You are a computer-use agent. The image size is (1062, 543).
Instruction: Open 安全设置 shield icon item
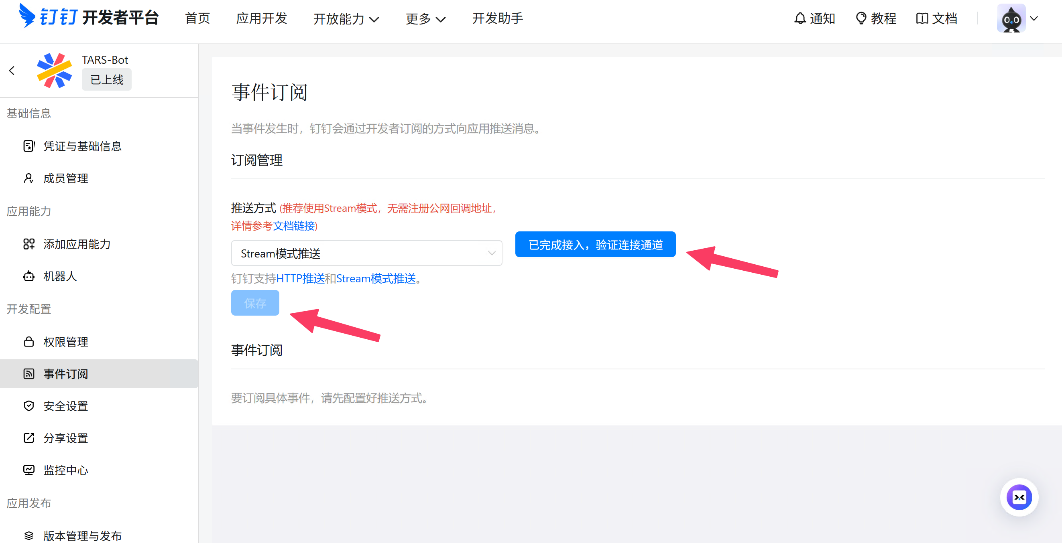[x=28, y=406]
